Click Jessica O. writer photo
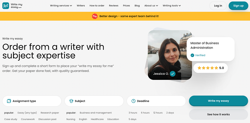The width and height of the screenshot is (250, 123). (170, 55)
